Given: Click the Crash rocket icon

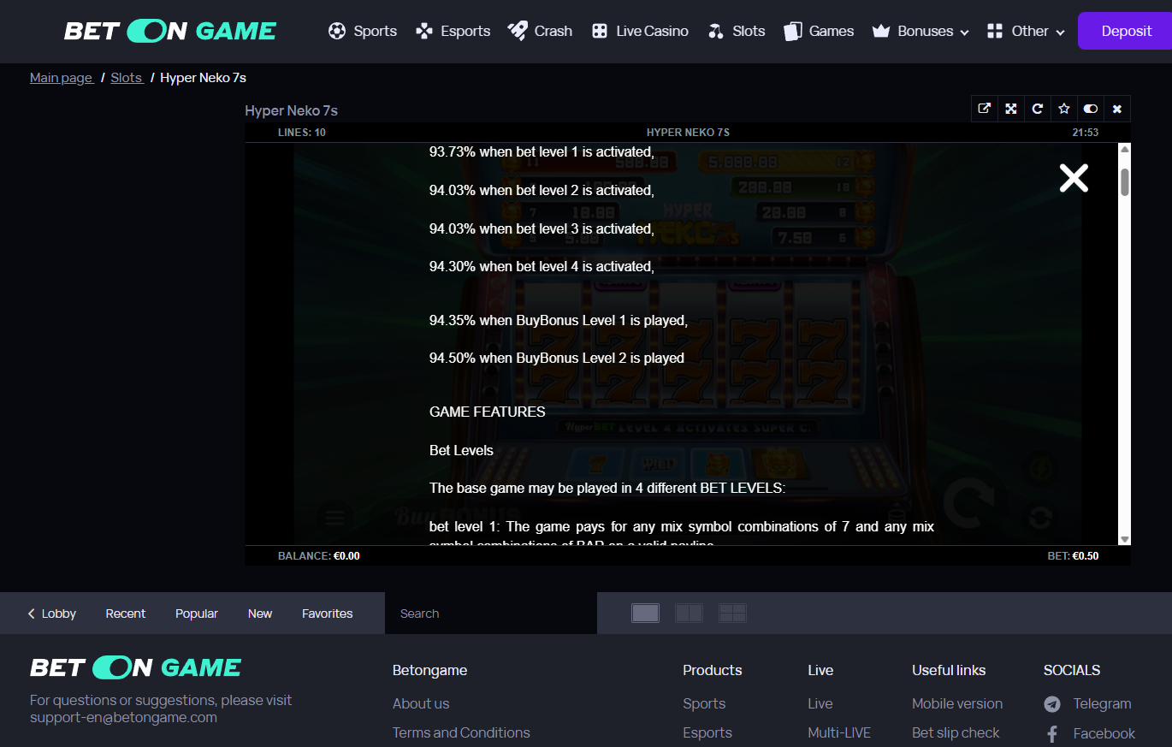Looking at the screenshot, I should pos(518,31).
